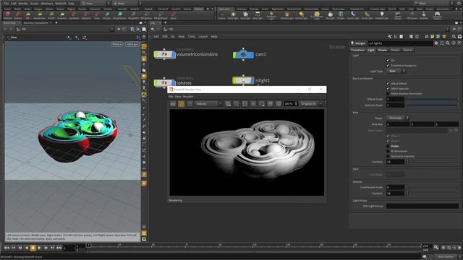Click the Volume Contribution Scale field

point(396,187)
